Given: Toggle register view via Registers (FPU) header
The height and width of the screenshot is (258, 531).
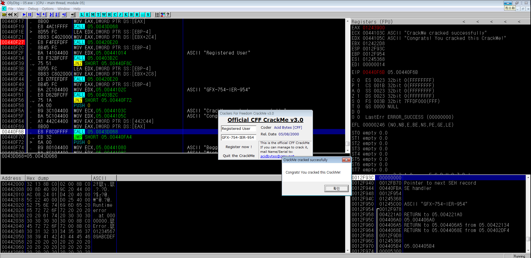Looking at the screenshot, I should 372,22.
